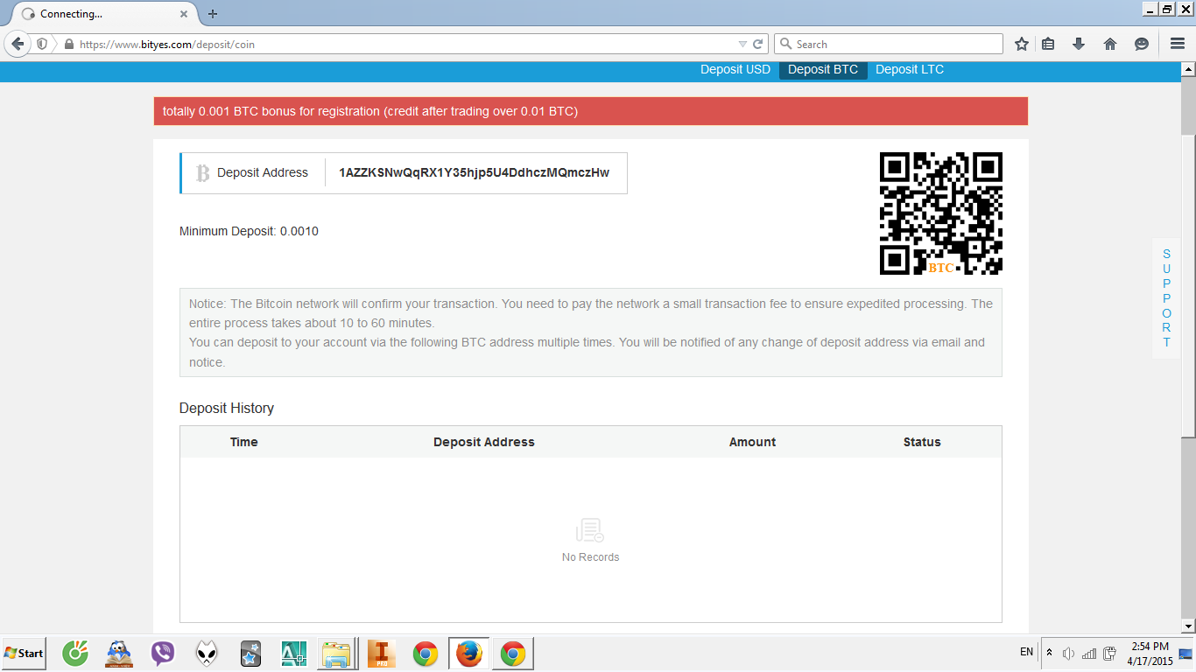Bookmark this page with the star icon

click(1022, 44)
